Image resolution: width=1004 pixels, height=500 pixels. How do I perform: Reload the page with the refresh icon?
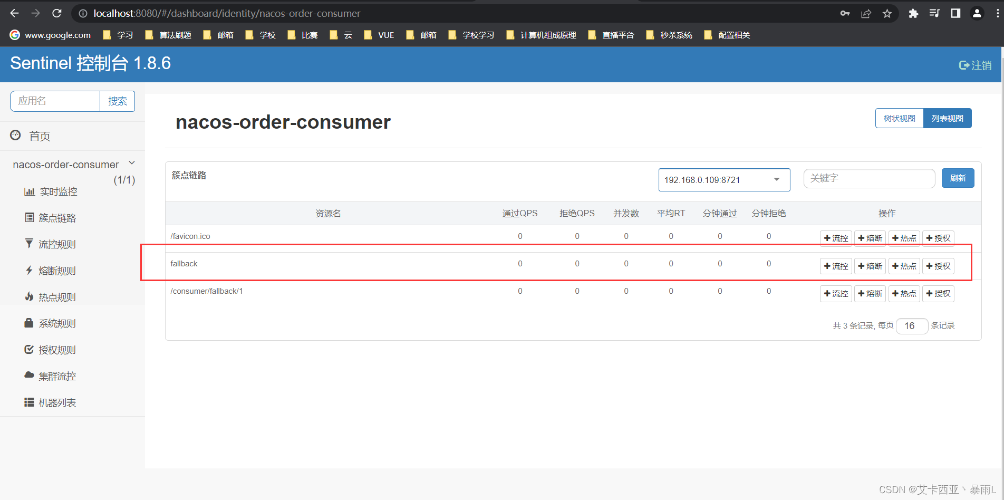pyautogui.click(x=57, y=13)
